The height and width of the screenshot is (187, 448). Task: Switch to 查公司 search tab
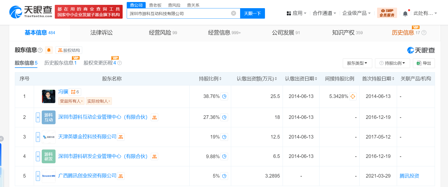tap(136, 5)
